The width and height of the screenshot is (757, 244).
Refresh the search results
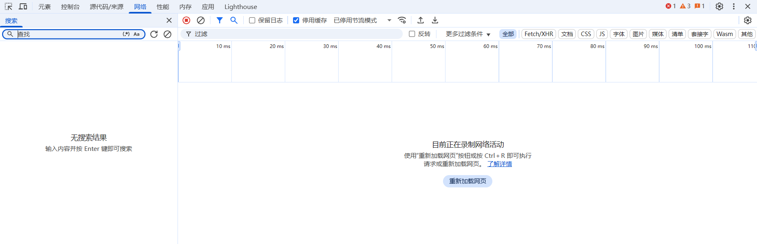(x=154, y=34)
